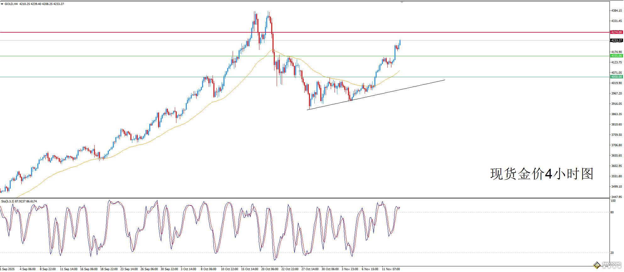The width and height of the screenshot is (624, 272).
Task: Click the GOLD,H4 symbol label
Action: pyautogui.click(x=11, y=4)
